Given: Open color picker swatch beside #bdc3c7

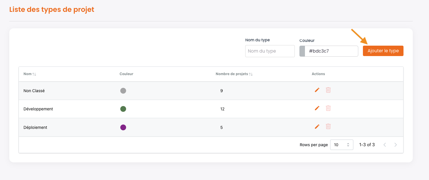Looking at the screenshot, I should pyautogui.click(x=302, y=51).
